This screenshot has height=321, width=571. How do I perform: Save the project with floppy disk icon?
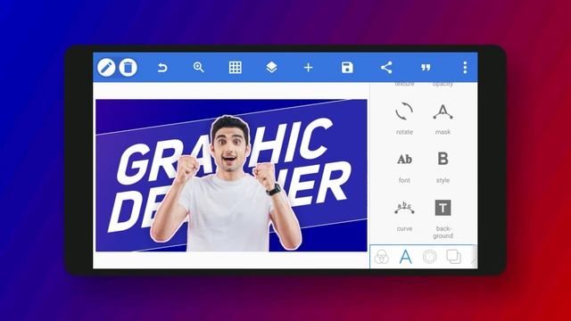click(x=347, y=68)
